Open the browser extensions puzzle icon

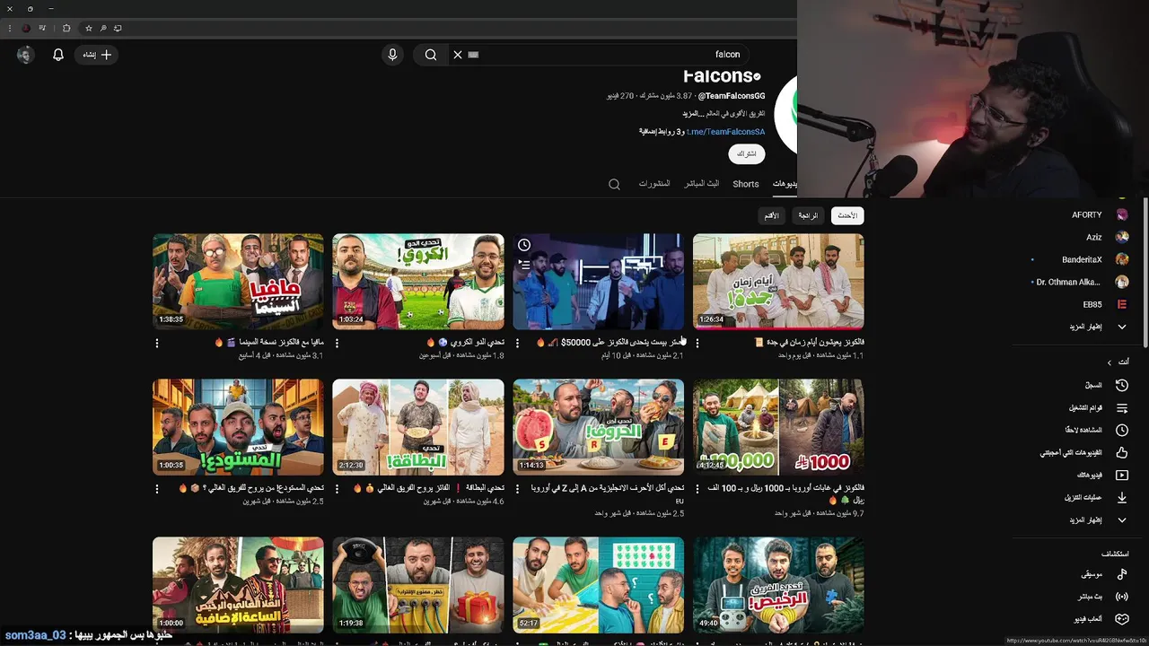click(x=66, y=28)
